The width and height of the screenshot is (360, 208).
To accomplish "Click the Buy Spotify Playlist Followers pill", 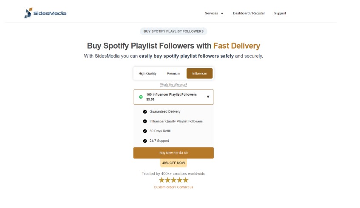I will coord(173,31).
